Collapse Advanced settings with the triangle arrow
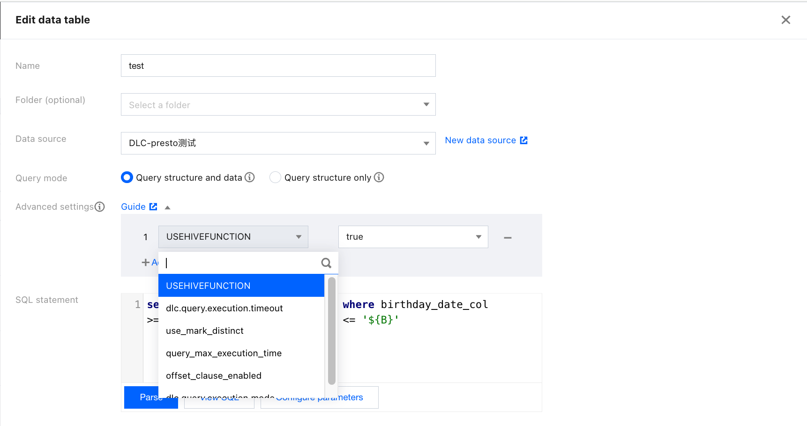This screenshot has width=807, height=426. pos(167,207)
